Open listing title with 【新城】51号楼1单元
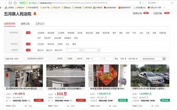The height and width of the screenshot is (110, 177). (108, 89)
